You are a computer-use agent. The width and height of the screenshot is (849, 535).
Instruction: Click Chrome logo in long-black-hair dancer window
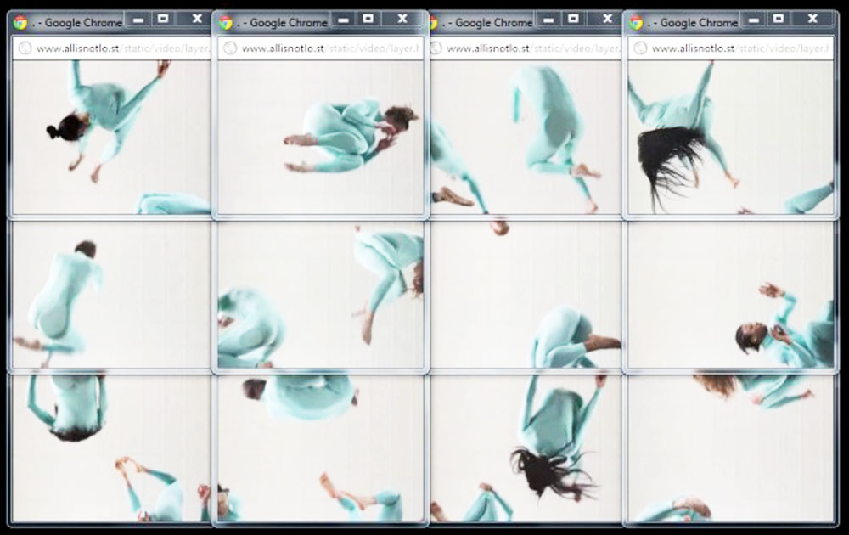click(x=636, y=23)
